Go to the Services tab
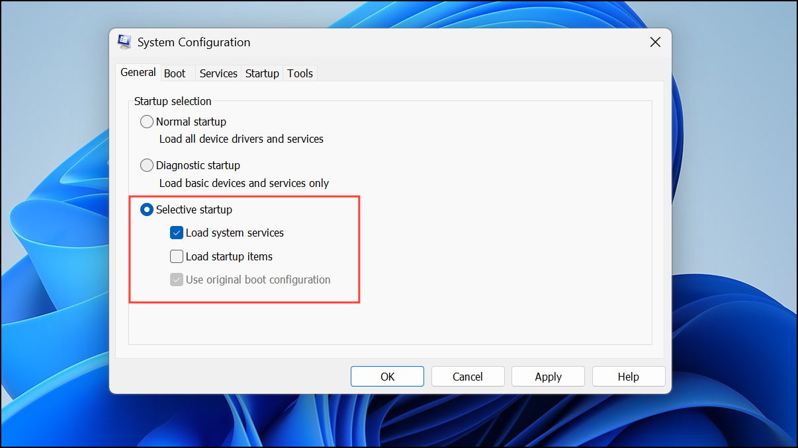Viewport: 798px width, 448px height. [x=218, y=73]
